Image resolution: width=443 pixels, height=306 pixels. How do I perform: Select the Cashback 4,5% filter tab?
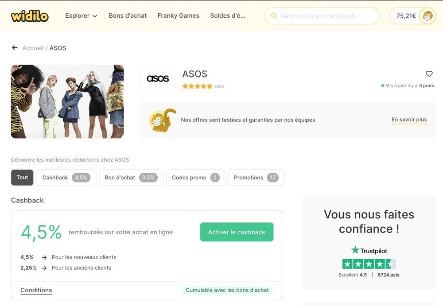point(66,178)
